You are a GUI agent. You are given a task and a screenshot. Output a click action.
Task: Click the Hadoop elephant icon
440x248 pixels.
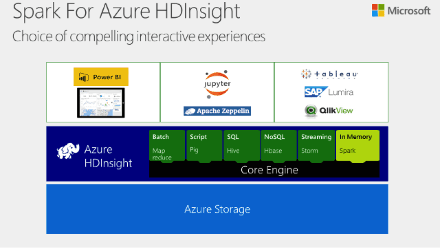coord(68,151)
